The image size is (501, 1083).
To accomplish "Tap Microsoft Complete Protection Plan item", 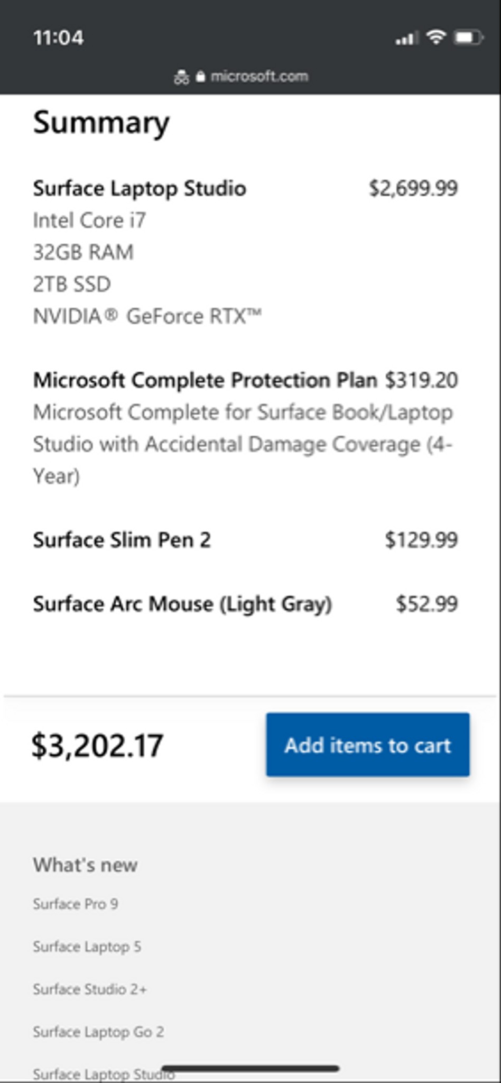I will [x=205, y=380].
